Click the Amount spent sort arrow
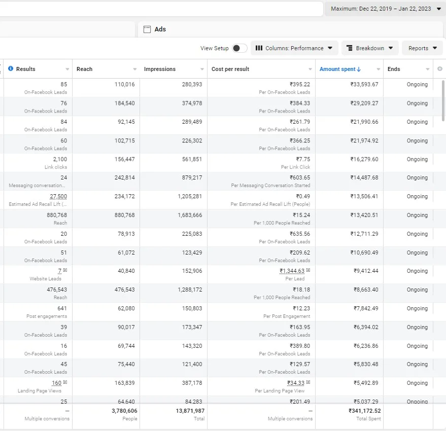The width and height of the screenshot is (446, 431). pyautogui.click(x=359, y=69)
